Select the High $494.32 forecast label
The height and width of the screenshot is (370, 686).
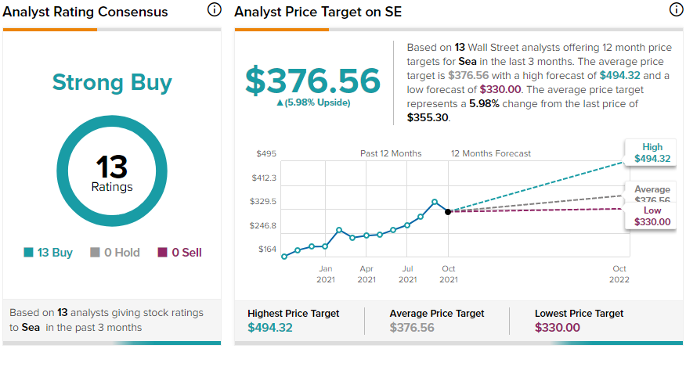click(652, 153)
